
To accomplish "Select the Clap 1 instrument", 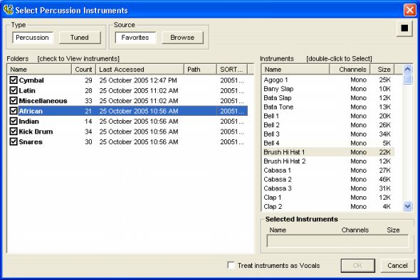I will click(x=328, y=198).
